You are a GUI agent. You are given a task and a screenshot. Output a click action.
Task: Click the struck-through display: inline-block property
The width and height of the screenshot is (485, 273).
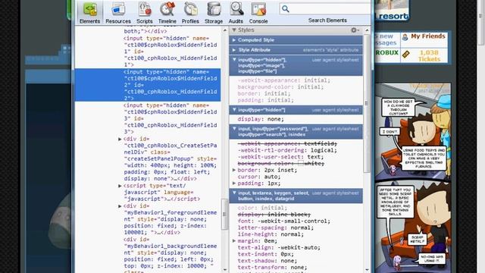pos(274,214)
